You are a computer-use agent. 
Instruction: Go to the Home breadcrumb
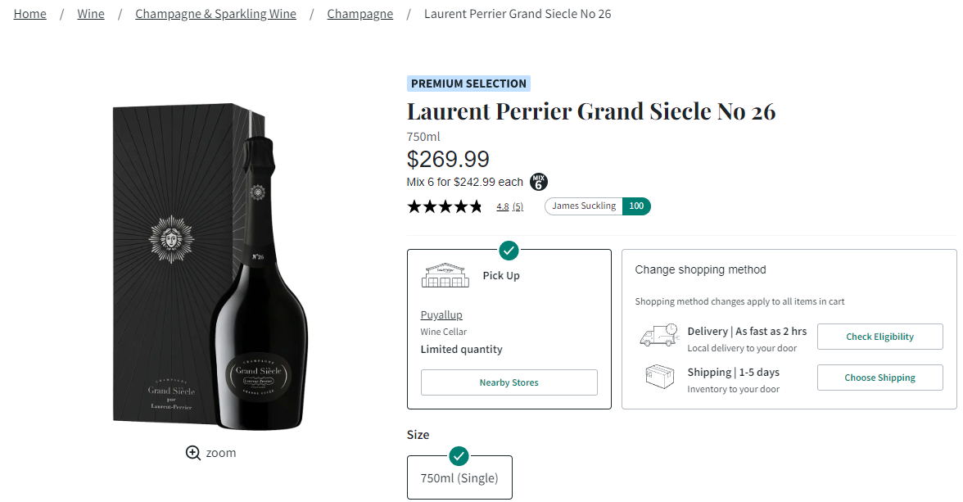point(30,14)
